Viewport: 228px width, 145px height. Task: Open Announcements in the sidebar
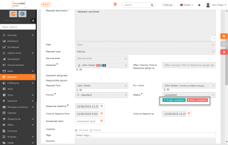click(18, 65)
